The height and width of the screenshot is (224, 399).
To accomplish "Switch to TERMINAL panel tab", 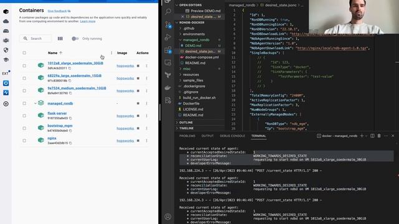I will pos(259,136).
